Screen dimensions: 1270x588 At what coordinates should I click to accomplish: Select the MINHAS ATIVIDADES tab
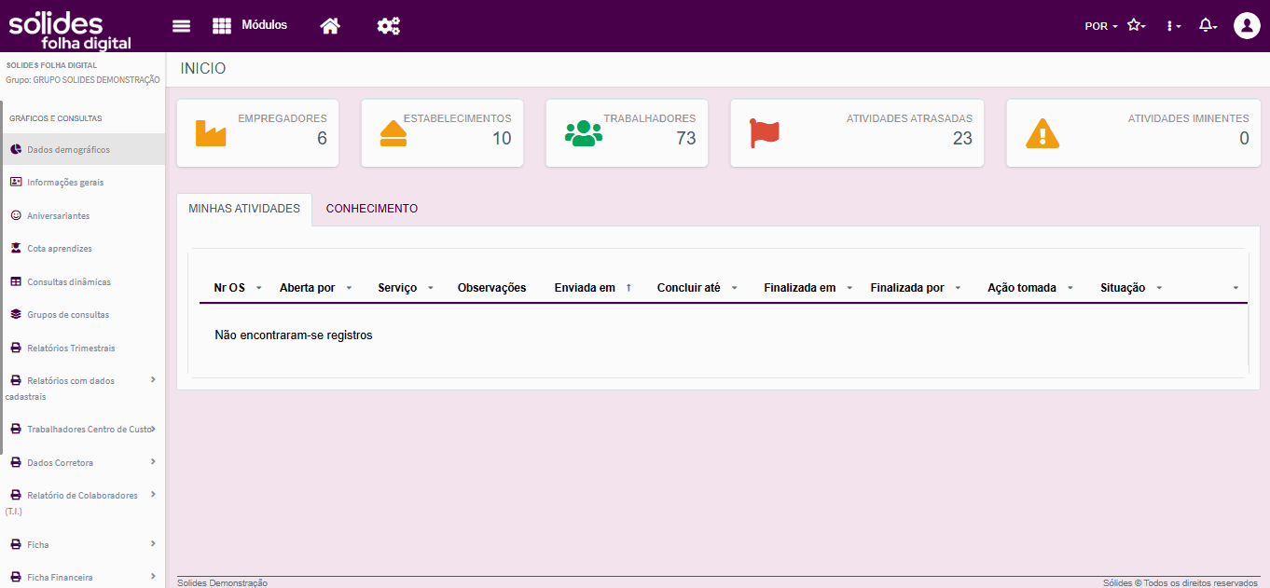tap(244, 209)
